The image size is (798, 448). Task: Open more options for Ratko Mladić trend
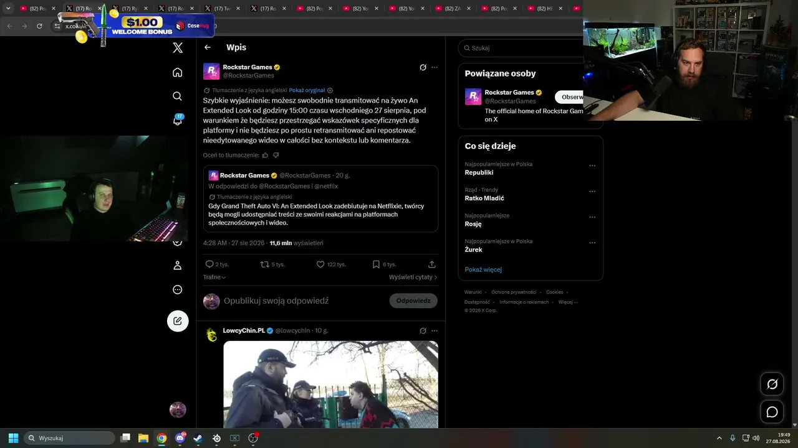(592, 192)
